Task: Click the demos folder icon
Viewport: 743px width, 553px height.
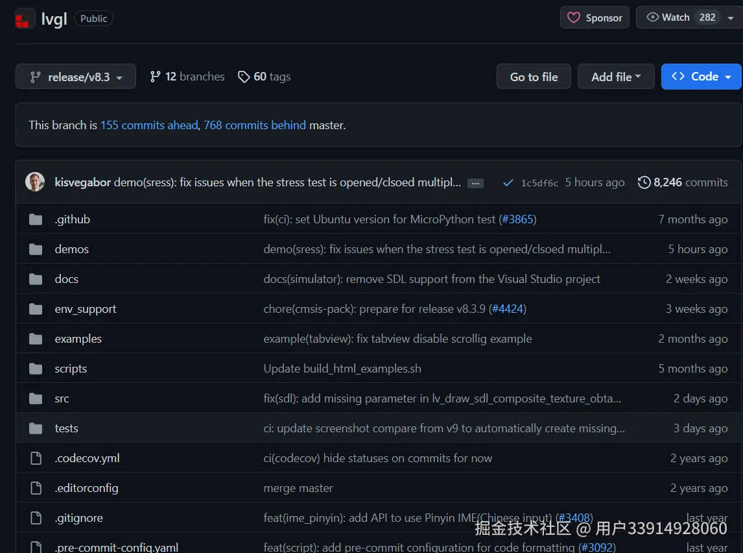Action: point(36,249)
